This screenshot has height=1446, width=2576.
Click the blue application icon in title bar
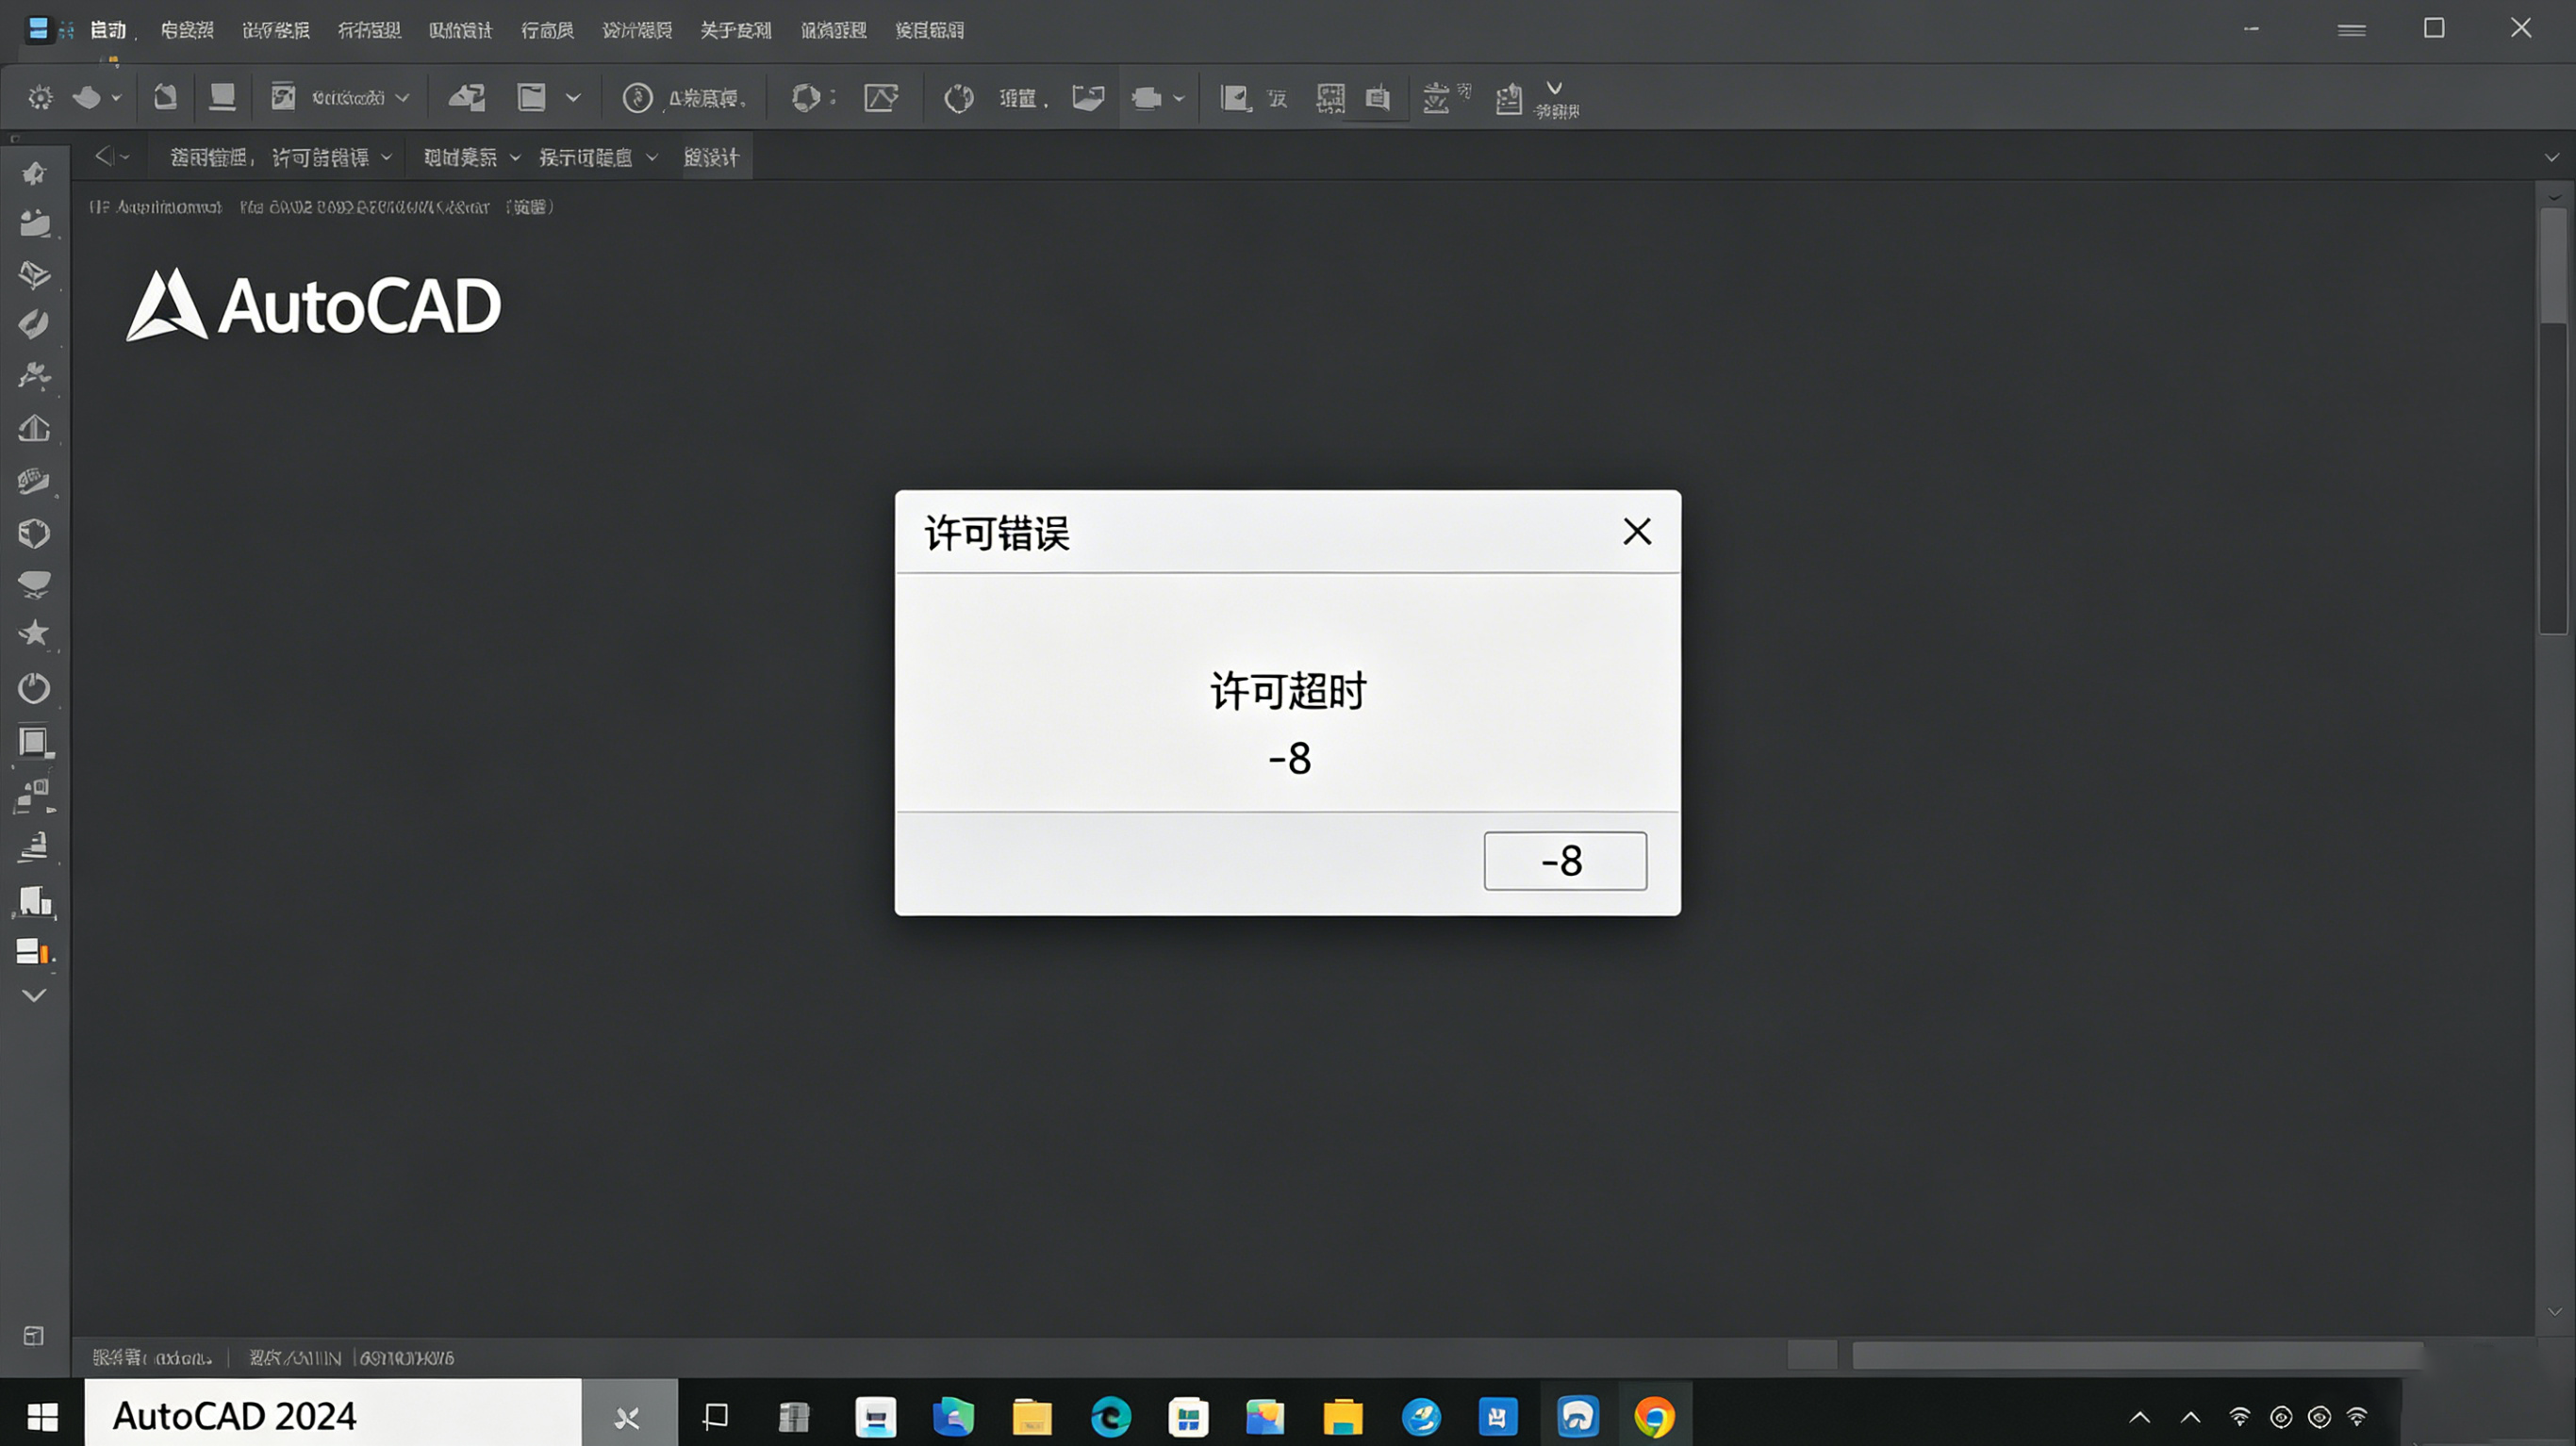[38, 29]
